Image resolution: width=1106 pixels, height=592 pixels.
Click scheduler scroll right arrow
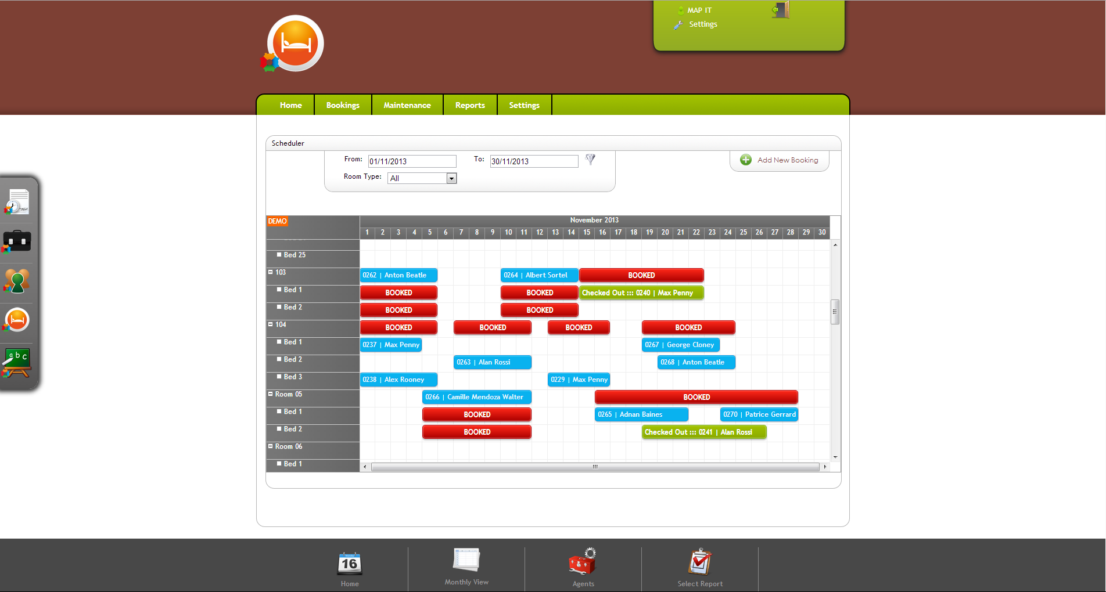[825, 467]
